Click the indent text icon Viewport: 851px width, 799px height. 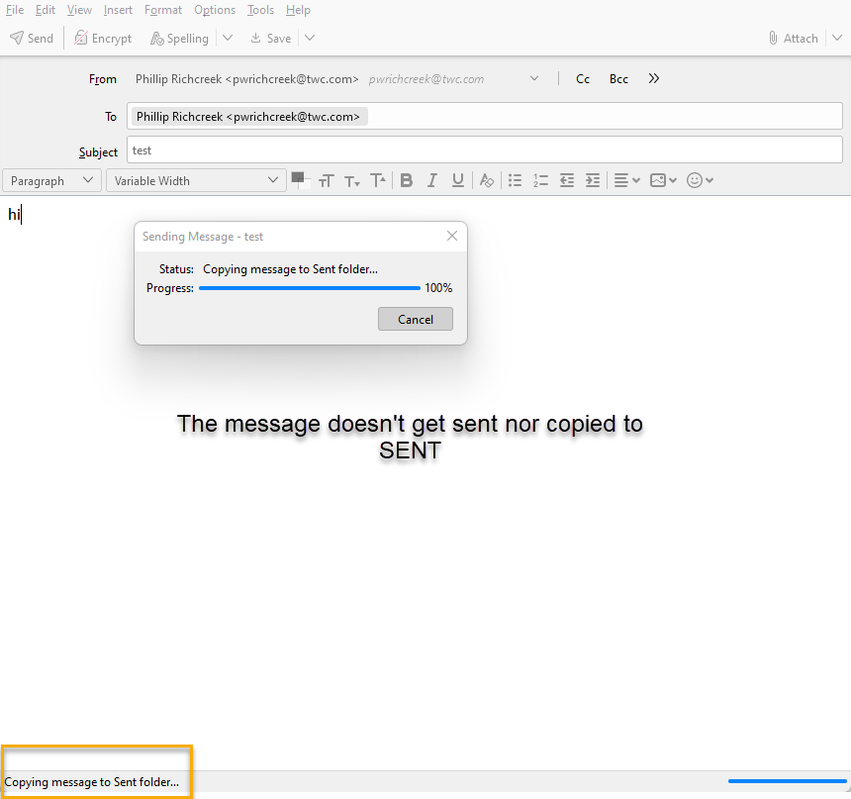(x=593, y=180)
